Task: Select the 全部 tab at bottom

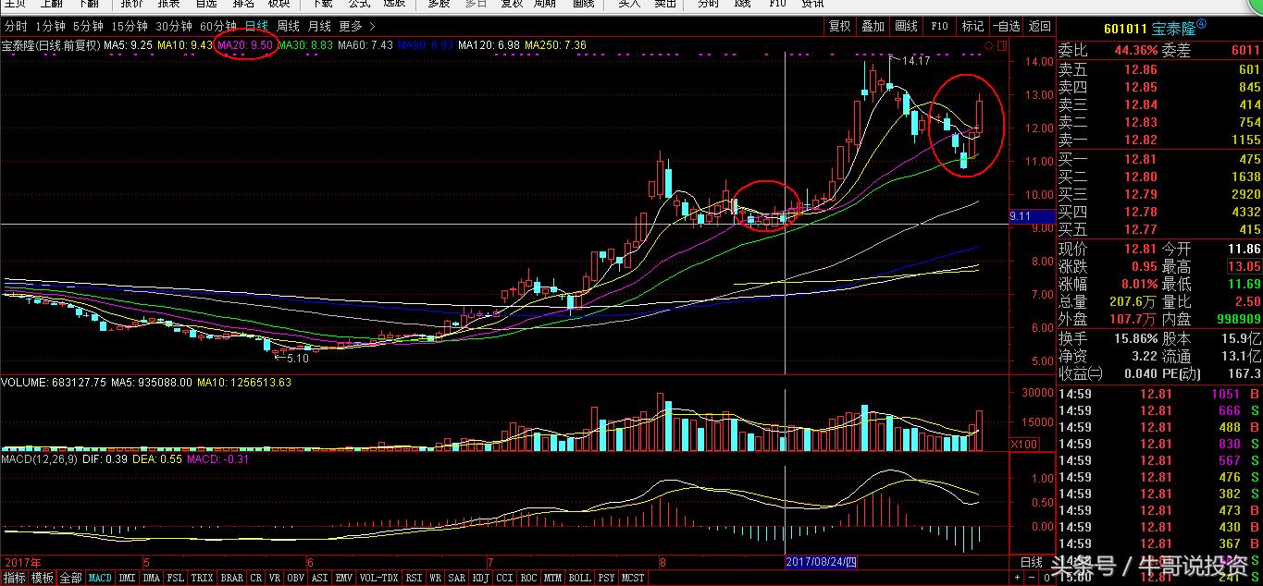Action: [71, 578]
